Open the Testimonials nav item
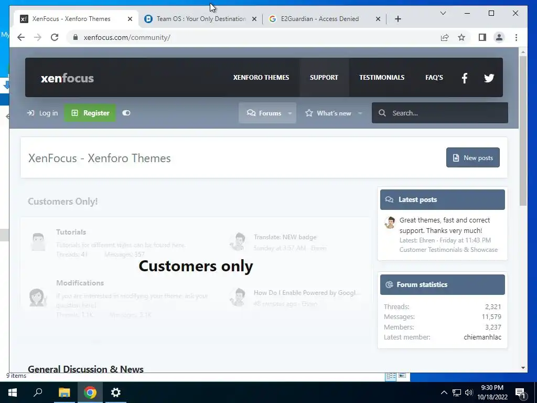 (382, 78)
